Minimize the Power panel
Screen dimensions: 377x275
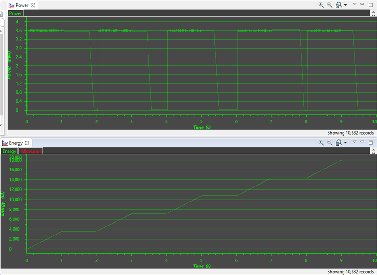[362, 4]
